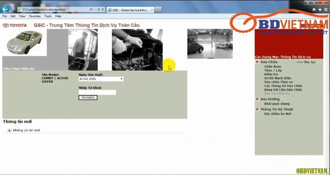The height and width of the screenshot is (175, 330).
Task: Open the browser Tools gear icon
Action: coord(326,10)
